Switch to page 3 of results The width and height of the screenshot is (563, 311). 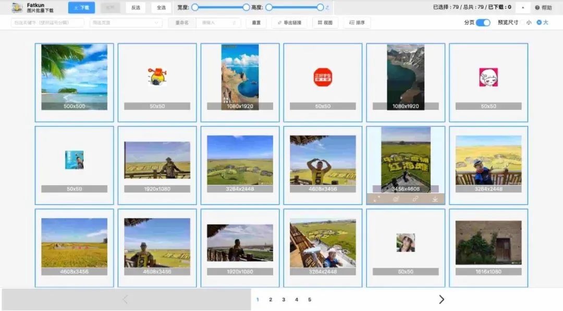(x=284, y=300)
